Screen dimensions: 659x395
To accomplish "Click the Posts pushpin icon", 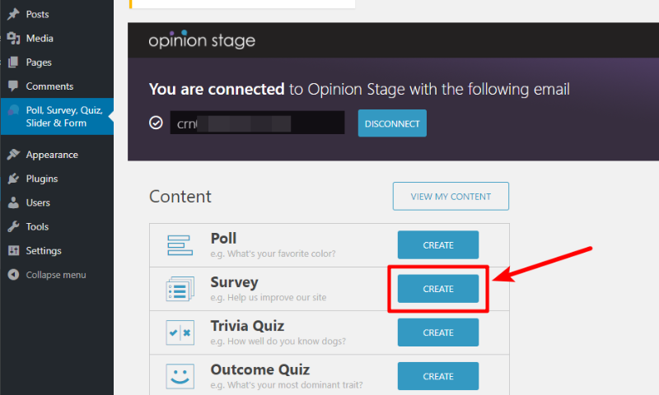I will pos(13,14).
